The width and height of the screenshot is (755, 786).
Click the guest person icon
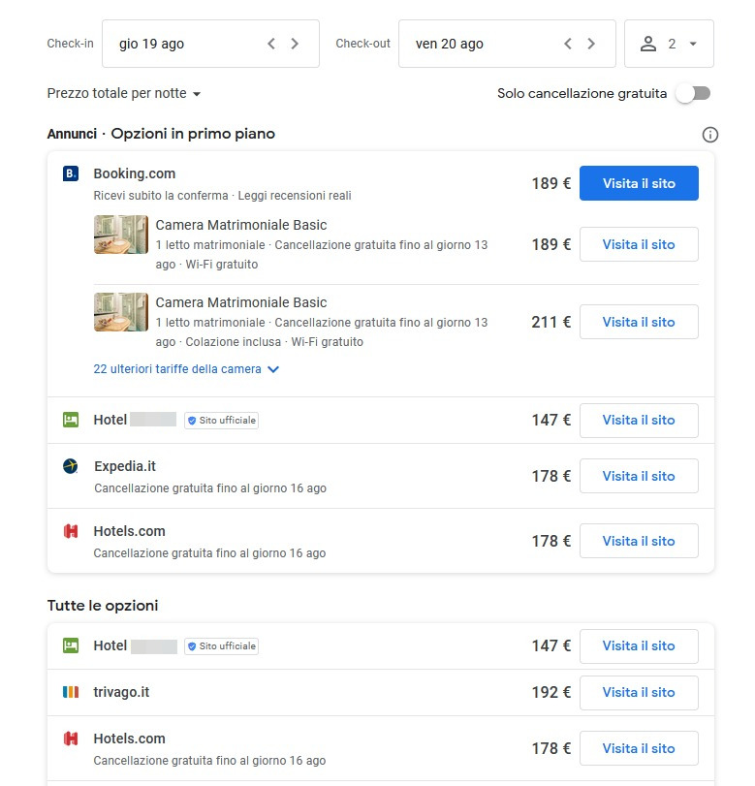click(x=648, y=44)
